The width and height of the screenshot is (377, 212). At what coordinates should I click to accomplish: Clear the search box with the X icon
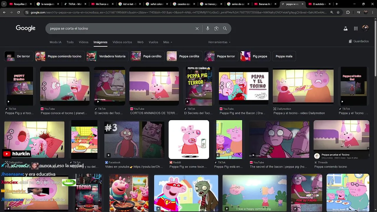coord(197,29)
